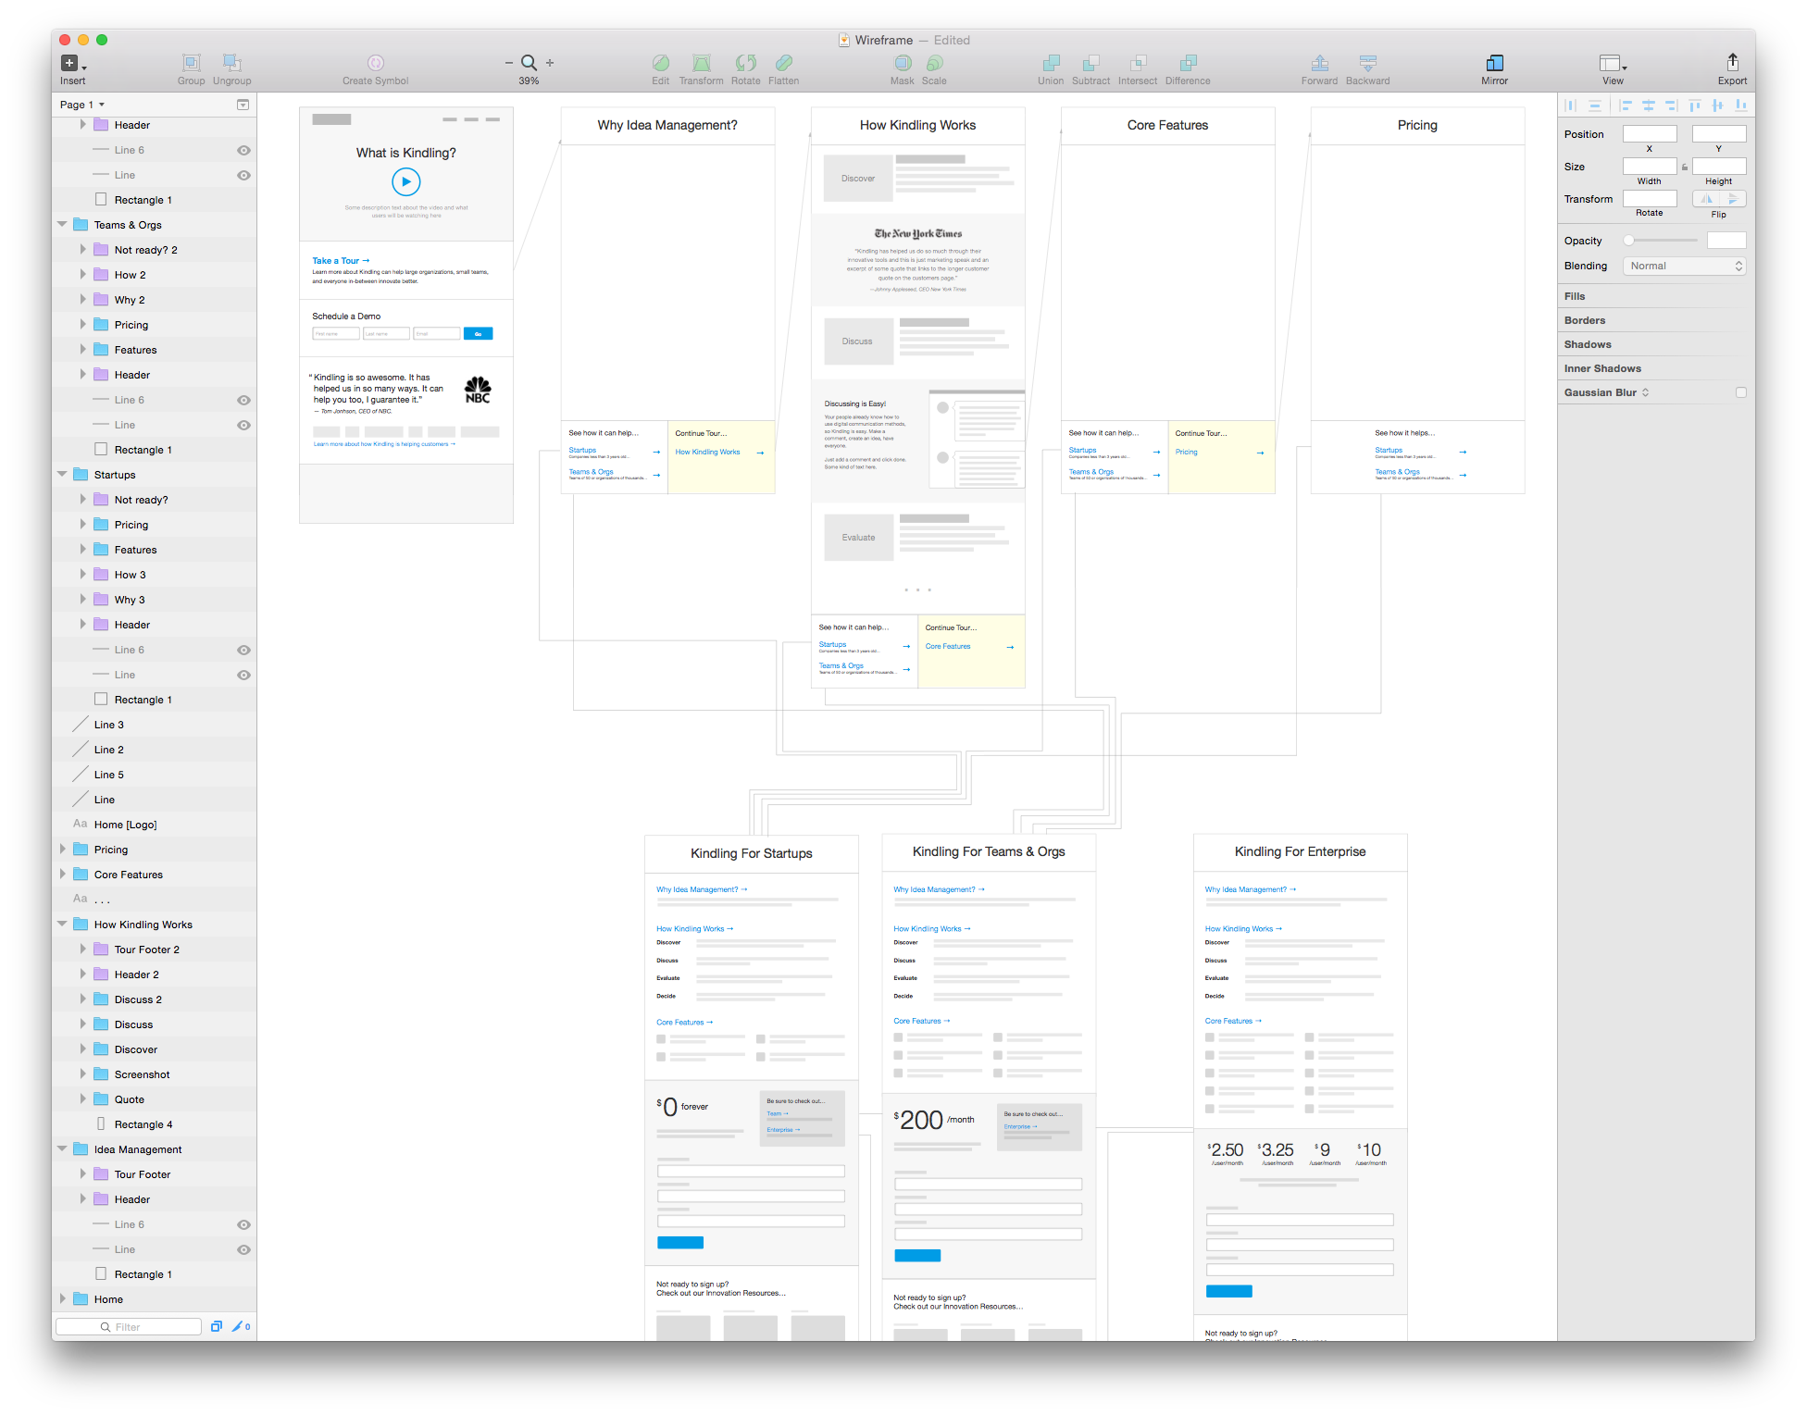1807x1415 pixels.
Task: Click the Create Symbol icon
Action: 375,62
